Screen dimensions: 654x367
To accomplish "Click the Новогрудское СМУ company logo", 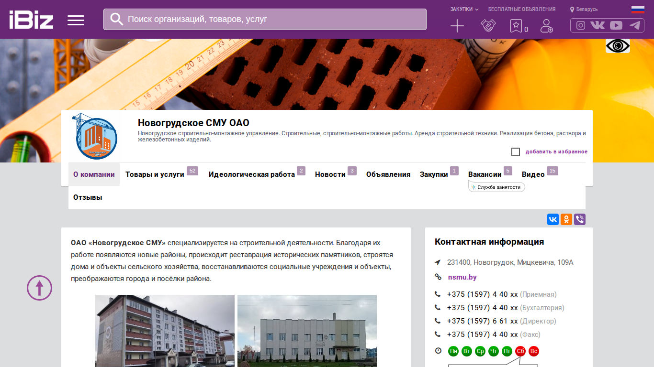I will point(94,136).
